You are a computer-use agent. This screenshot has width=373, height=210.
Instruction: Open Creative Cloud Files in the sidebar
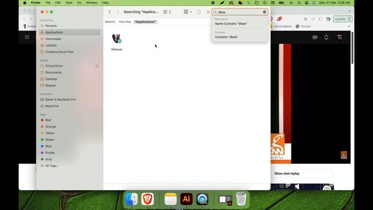pyautogui.click(x=69, y=52)
